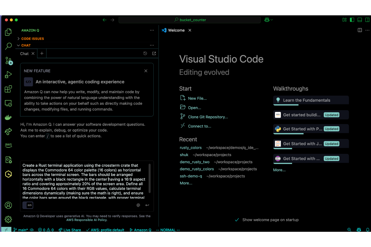This screenshot has width=371, height=247.
Task: Select the Welcome editor tab
Action: pyautogui.click(x=176, y=30)
